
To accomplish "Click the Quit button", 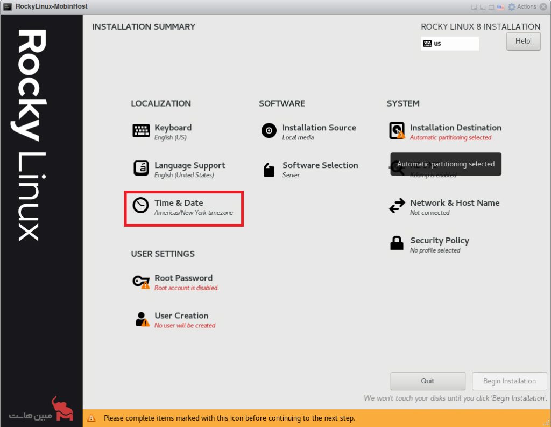I will coord(428,381).
